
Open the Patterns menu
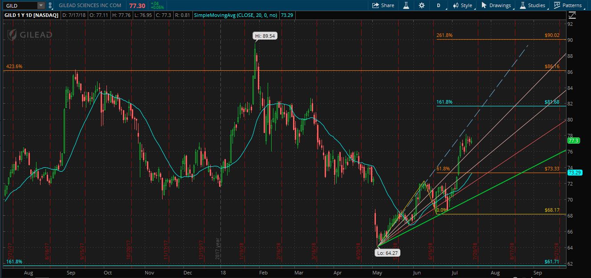568,5
